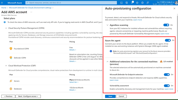178x100 pixels.
Task: Save the auto-provisioning configuration
Action: (x=110, y=96)
